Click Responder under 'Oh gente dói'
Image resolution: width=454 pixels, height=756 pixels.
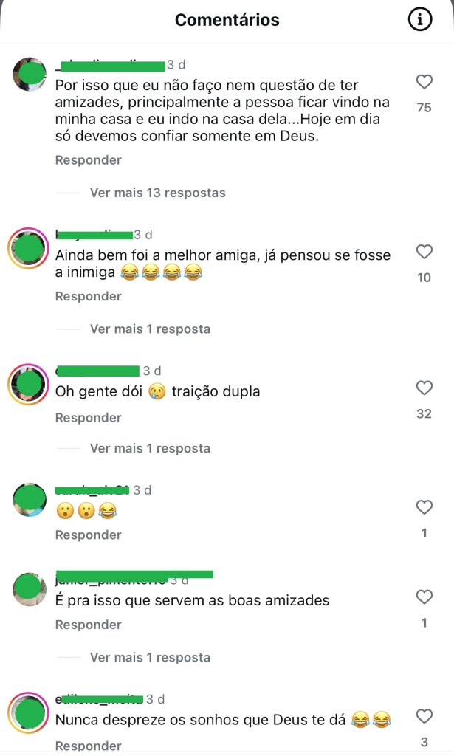(x=88, y=418)
